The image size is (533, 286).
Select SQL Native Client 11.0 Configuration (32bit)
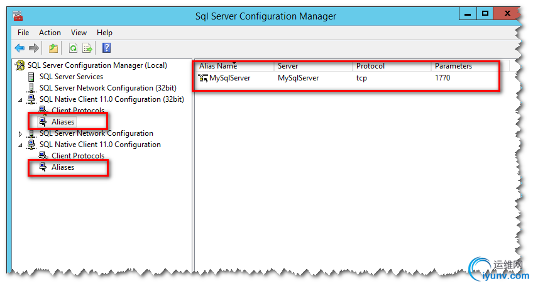(x=111, y=99)
